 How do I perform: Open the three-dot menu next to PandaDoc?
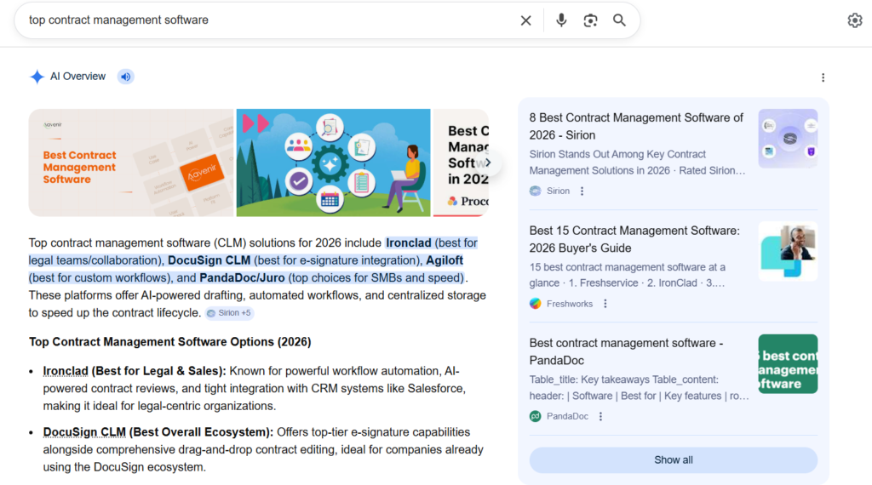600,417
